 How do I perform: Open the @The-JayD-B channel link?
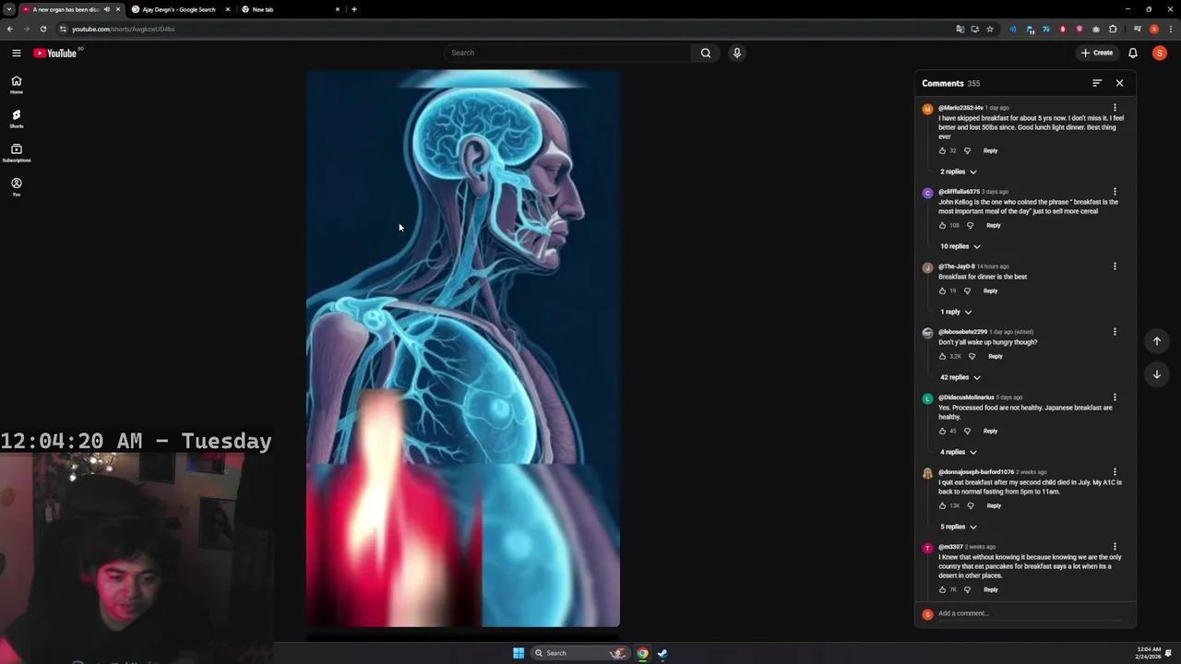[956, 267]
